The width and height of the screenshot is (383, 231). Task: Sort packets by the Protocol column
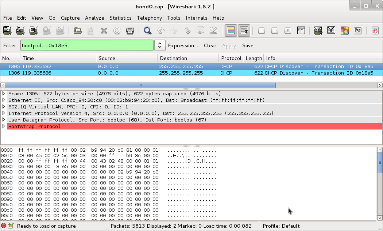click(x=231, y=58)
